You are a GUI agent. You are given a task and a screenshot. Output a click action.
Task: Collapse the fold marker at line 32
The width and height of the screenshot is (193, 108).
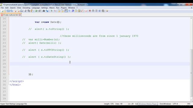tap(9, 74)
